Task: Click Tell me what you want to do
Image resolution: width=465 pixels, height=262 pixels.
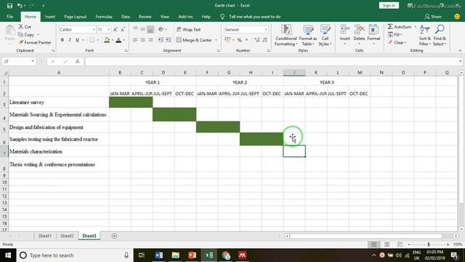Action: click(254, 17)
